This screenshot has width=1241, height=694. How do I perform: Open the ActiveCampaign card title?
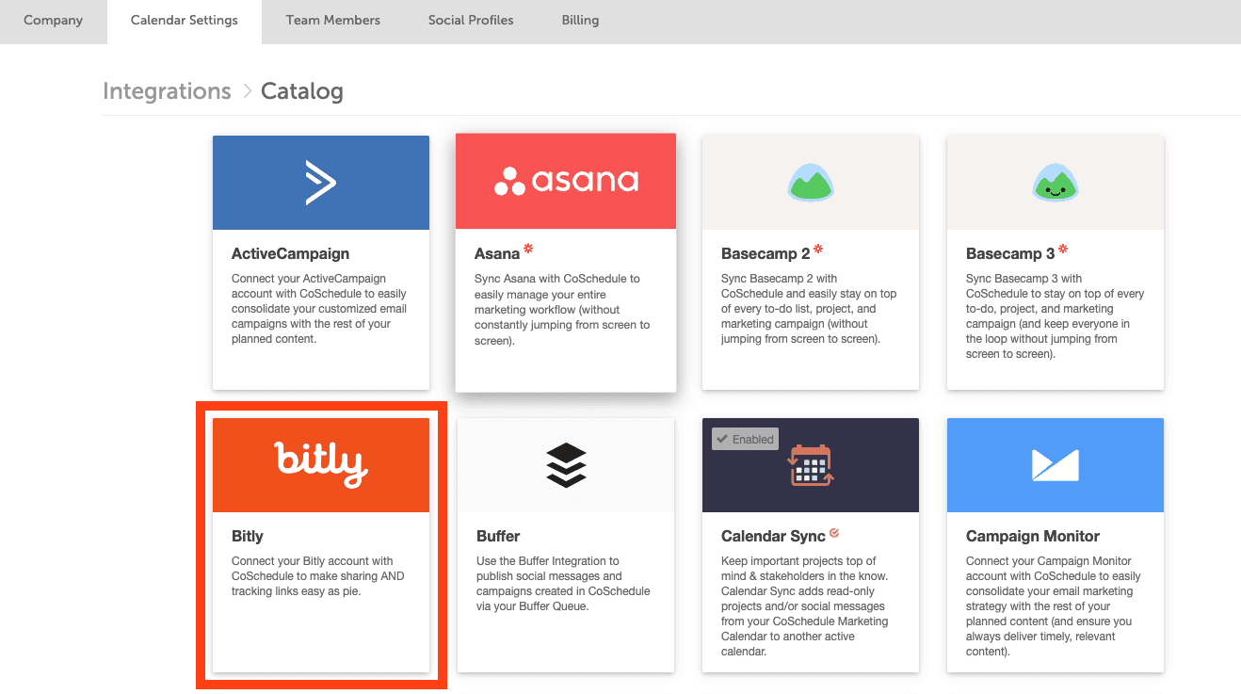pos(290,254)
